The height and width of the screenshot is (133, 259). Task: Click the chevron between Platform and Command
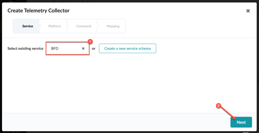tap(68, 26)
